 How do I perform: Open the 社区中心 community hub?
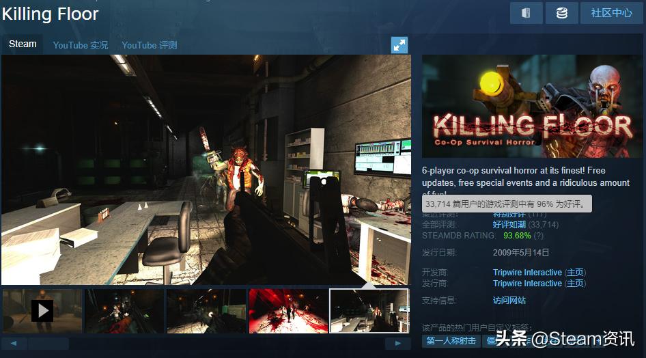[x=611, y=13]
